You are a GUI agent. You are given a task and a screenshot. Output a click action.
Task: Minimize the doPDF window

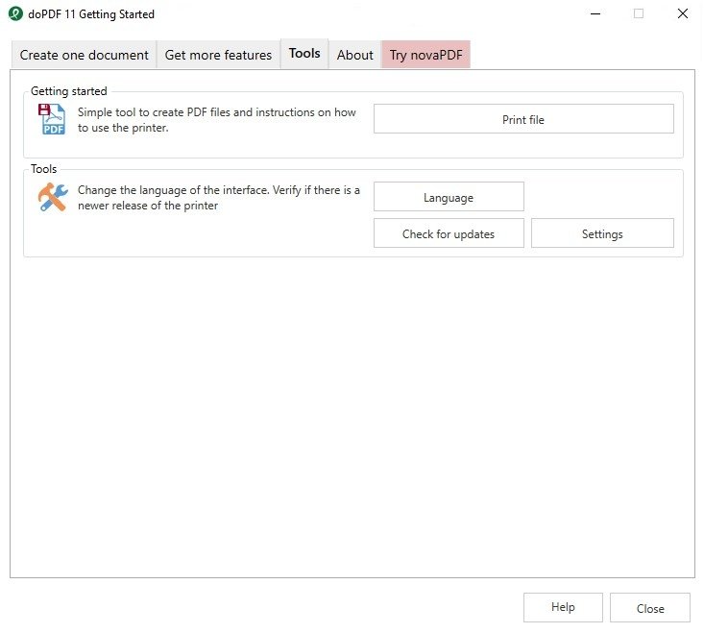point(595,13)
